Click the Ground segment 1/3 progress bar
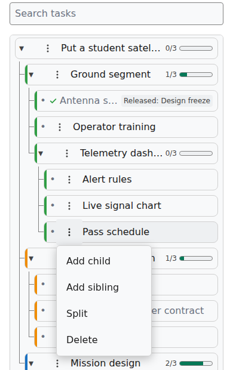The height and width of the screenshot is (370, 233). 196,75
